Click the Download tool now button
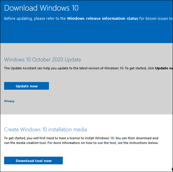Screen dimensions: 173x172 (x=33, y=160)
